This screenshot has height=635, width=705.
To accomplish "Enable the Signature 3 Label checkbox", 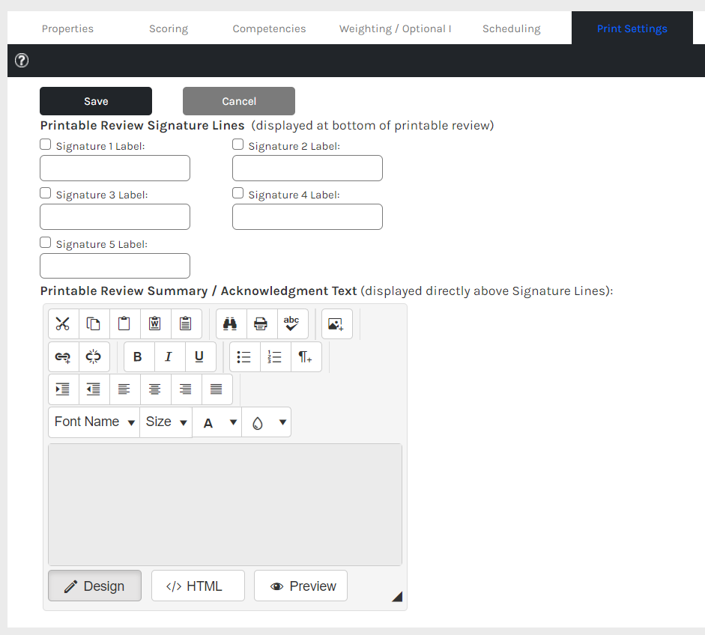I will point(46,192).
